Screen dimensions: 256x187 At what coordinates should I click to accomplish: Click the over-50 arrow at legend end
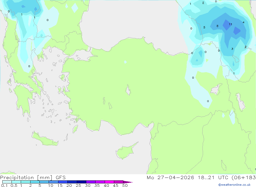click(128, 182)
